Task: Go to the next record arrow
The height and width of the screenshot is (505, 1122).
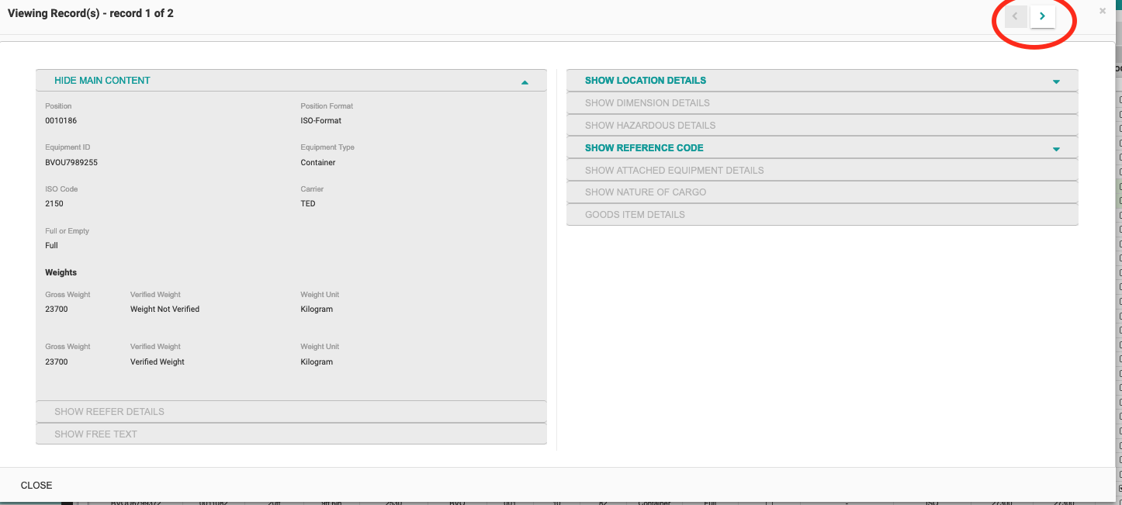Action: [1042, 16]
